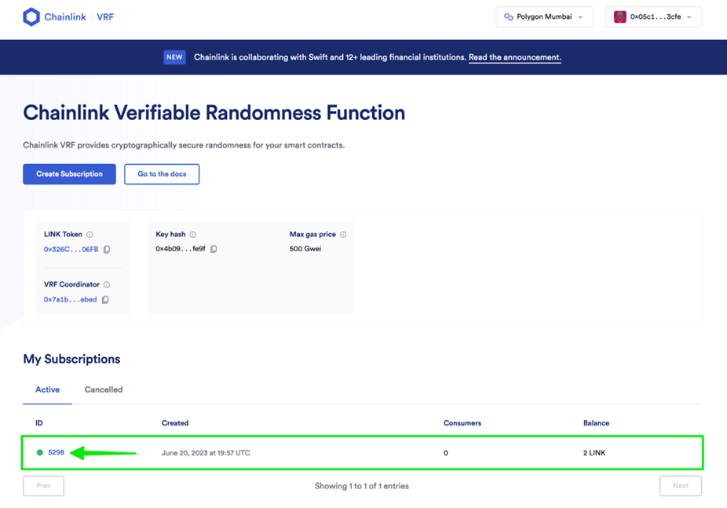The width and height of the screenshot is (727, 508).
Task: Click the Create Subscription button
Action: click(x=70, y=174)
